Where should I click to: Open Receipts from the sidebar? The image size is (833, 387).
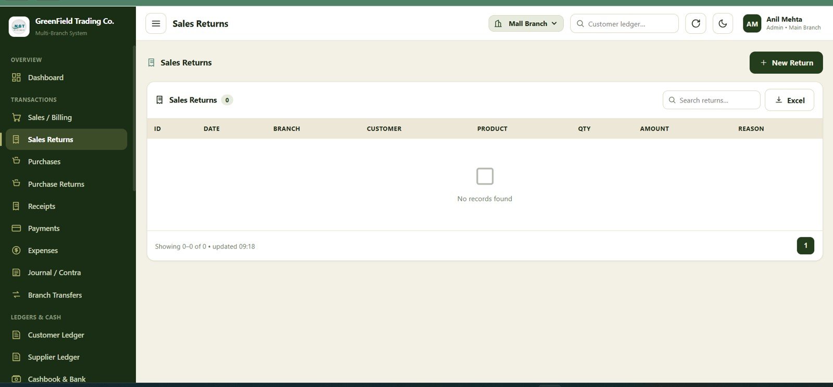click(x=66, y=206)
